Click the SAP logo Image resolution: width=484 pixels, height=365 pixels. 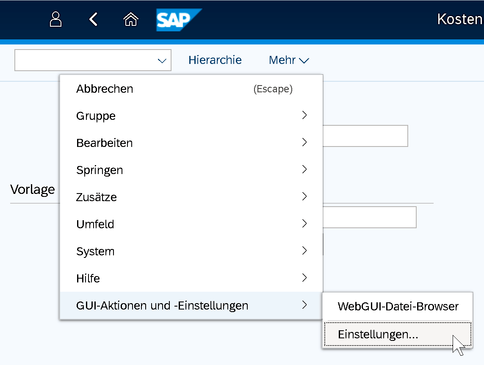(179, 20)
